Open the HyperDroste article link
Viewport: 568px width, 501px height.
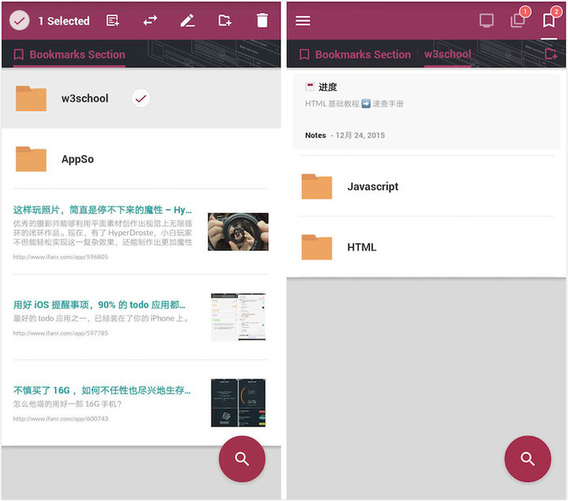click(103, 210)
